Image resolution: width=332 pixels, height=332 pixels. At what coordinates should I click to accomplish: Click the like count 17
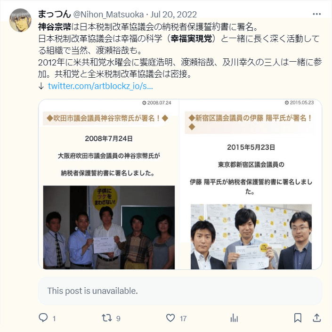tap(183, 318)
